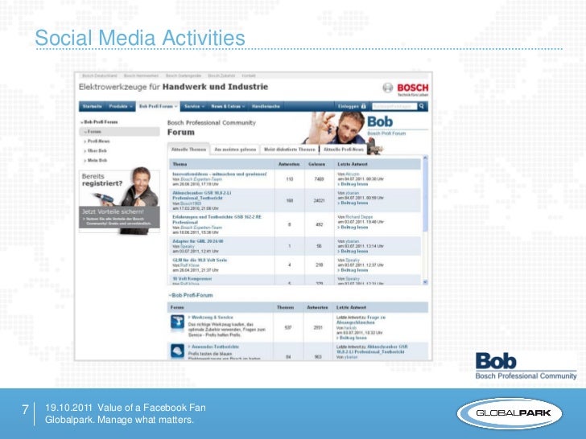
Task: Open the Anwender-Testberichte helmet icon
Action: click(x=177, y=351)
